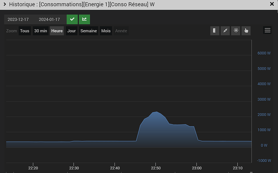Click the 1000 W axis label
Image resolution: width=278 pixels, height=173 pixels.
(264, 130)
